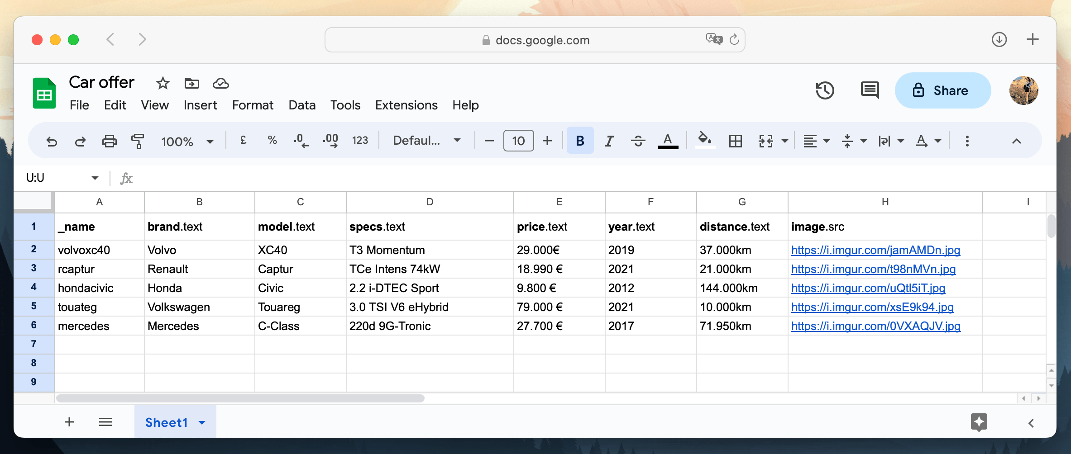Image resolution: width=1071 pixels, height=454 pixels.
Task: Hide the menus with collapse chevron
Action: coord(1017,141)
